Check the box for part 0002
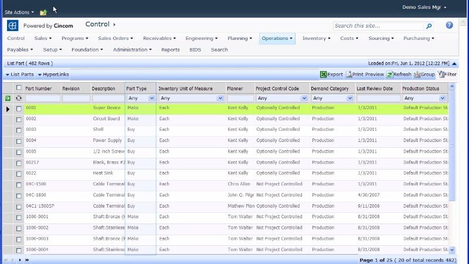This screenshot has width=469, height=264. coord(19,119)
